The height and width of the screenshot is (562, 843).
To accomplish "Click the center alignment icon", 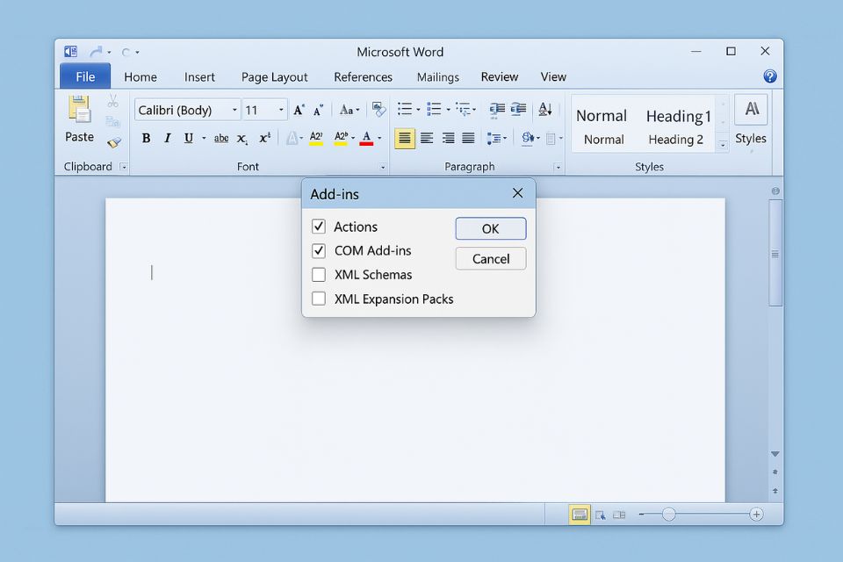I will [427, 138].
